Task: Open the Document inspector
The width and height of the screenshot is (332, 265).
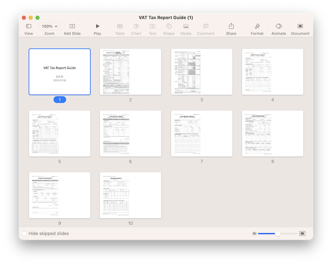Action: 300,26
